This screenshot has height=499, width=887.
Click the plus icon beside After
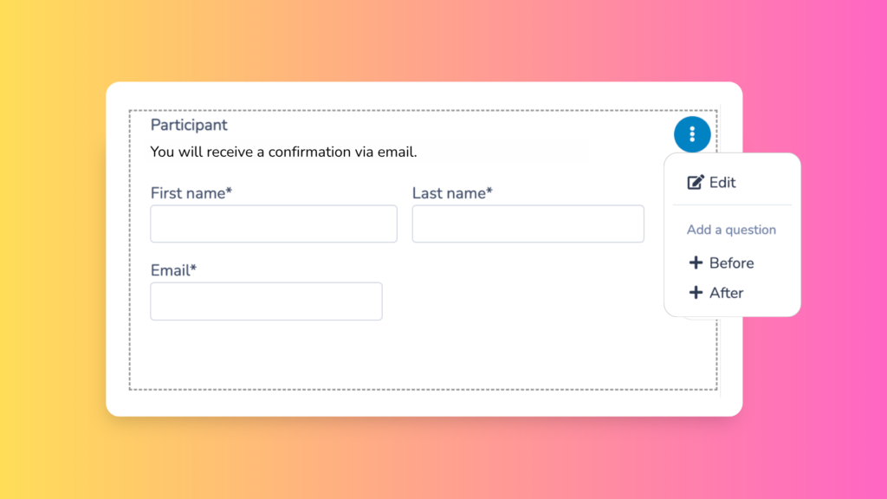click(x=696, y=293)
